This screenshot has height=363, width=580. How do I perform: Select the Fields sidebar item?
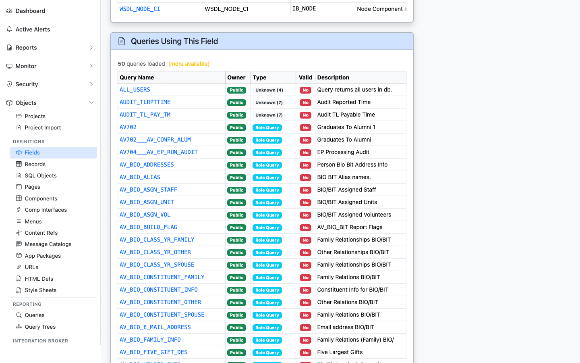point(53,152)
